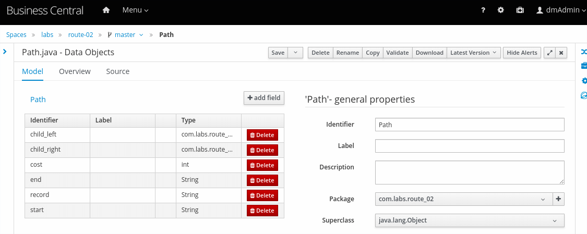Viewport: 587px width, 234px height.
Task: Click the Validate button
Action: [x=397, y=53]
